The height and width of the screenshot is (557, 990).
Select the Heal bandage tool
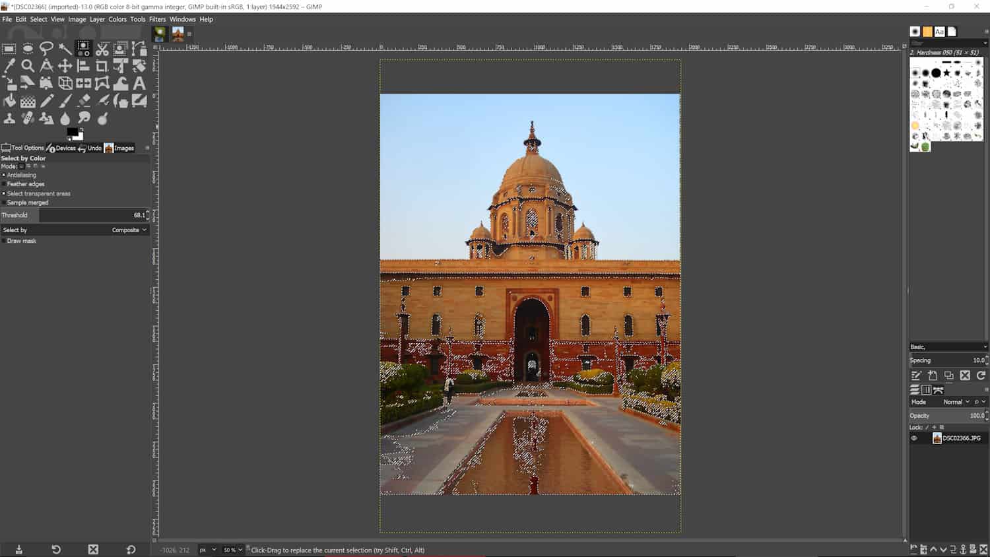(28, 119)
